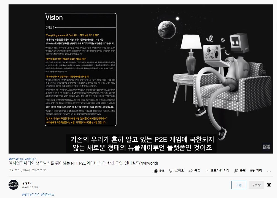
Task: Click the 구독자 8.5천명 subscriber count
Action: click(x=30, y=187)
